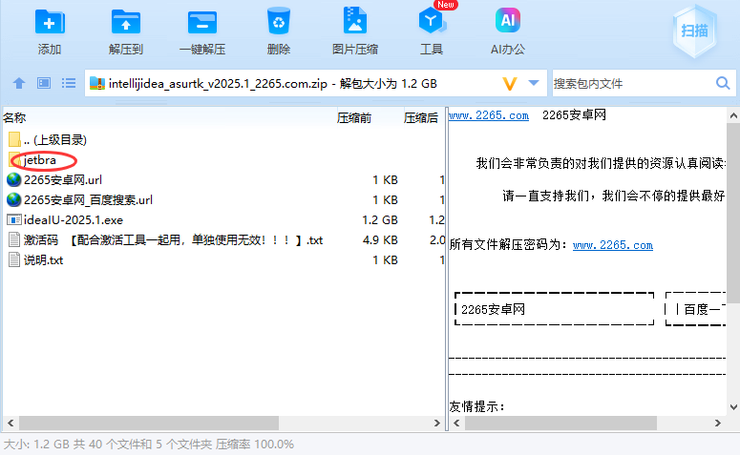The image size is (740, 455).
Task: Click preview pane scroll down arrow
Action: tap(733, 407)
